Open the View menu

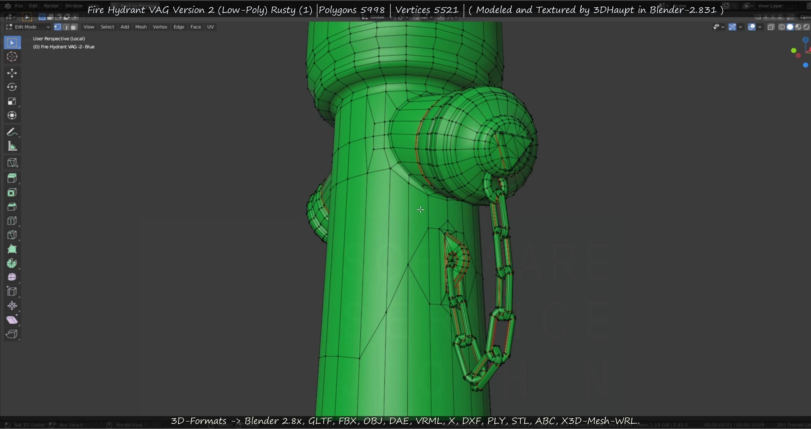89,27
